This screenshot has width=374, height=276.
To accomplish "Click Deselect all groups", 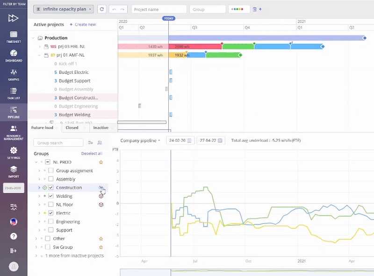I will tap(92, 154).
